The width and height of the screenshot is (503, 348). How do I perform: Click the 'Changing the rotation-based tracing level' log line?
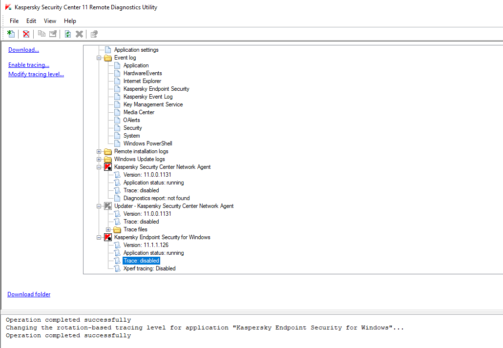click(x=205, y=328)
